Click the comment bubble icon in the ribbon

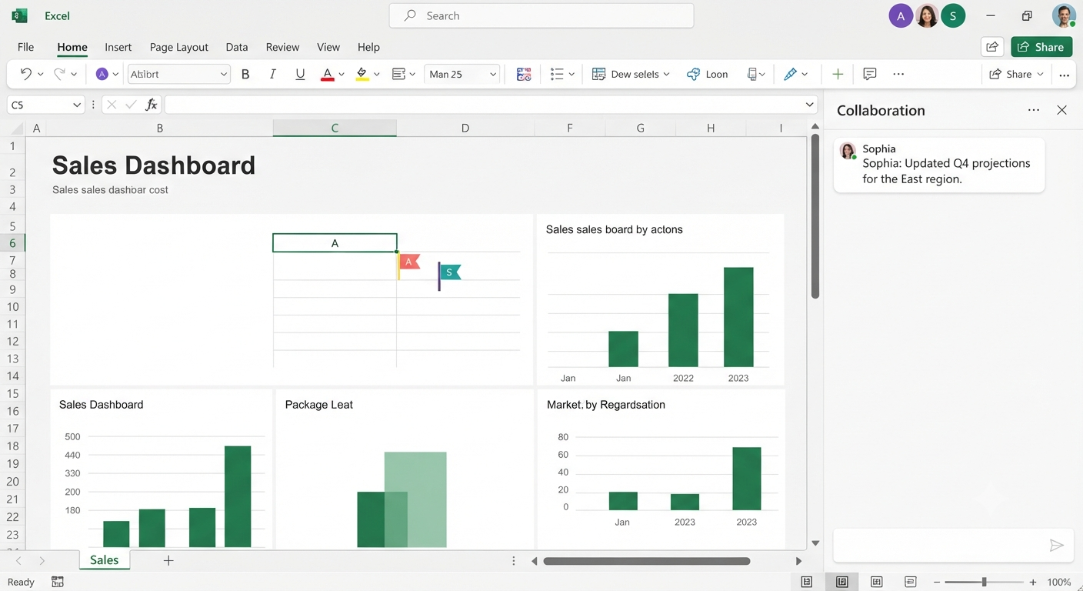pos(870,74)
